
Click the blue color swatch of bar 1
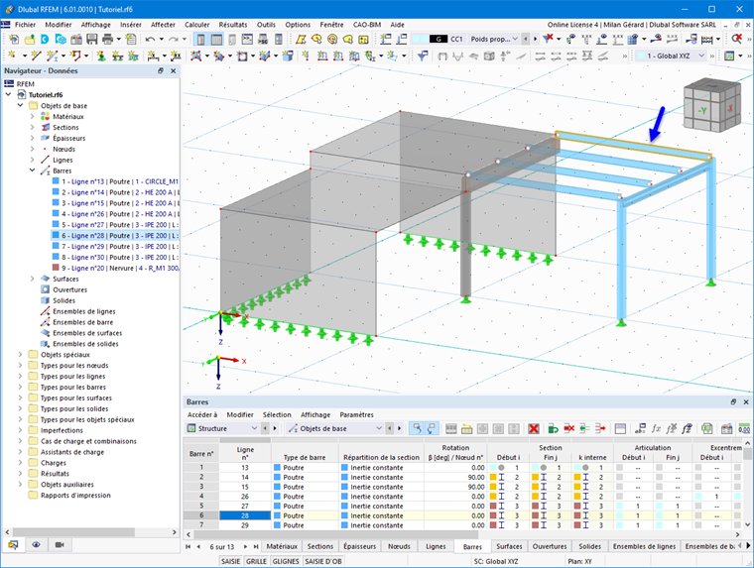(x=56, y=181)
